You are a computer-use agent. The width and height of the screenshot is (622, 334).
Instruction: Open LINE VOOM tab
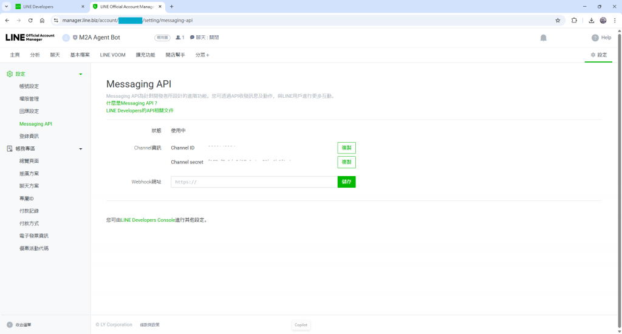click(x=112, y=55)
